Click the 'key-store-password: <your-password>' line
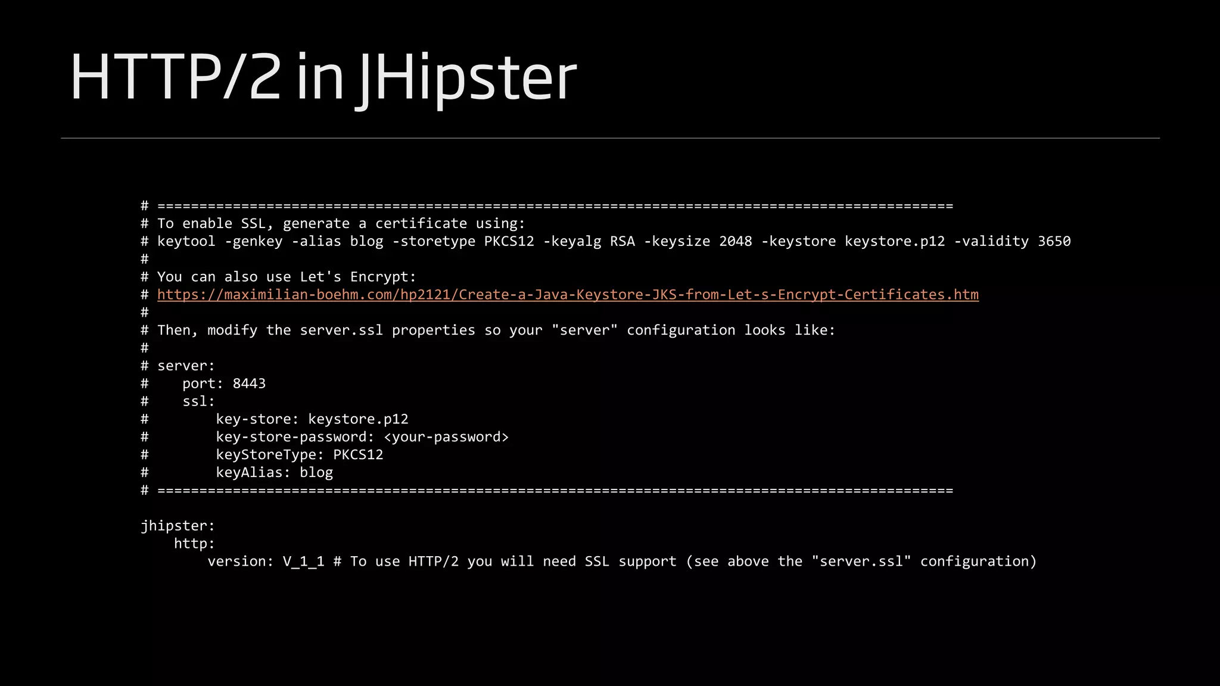1220x686 pixels. pyautogui.click(x=325, y=437)
